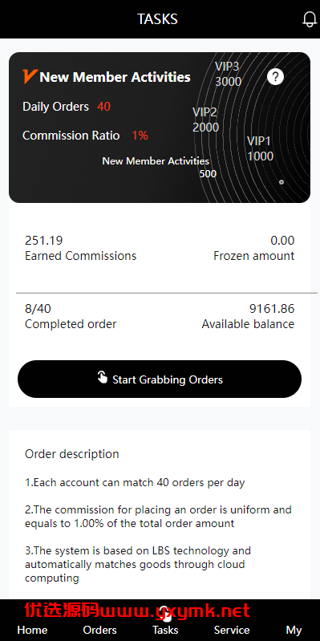Click the Completed order 8/40 counter
The height and width of the screenshot is (641, 320).
38,309
